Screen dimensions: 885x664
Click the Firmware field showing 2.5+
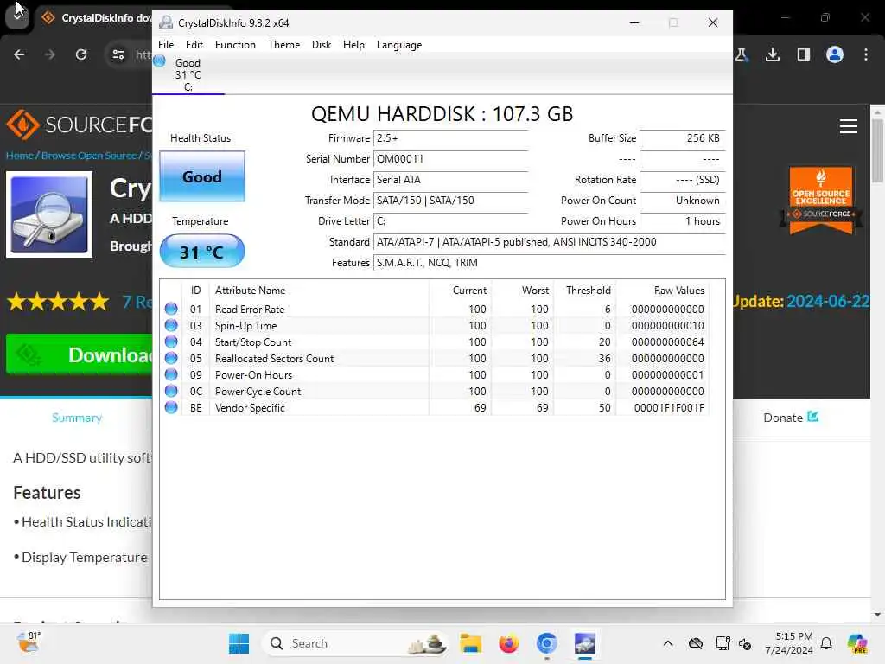(x=450, y=138)
